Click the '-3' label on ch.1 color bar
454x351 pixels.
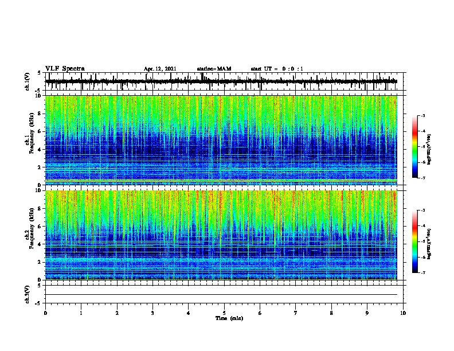pyautogui.click(x=423, y=115)
